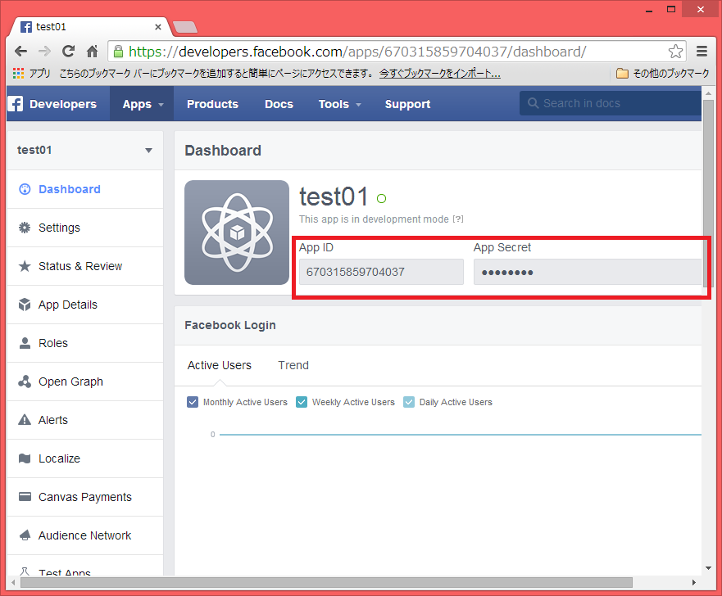Open Settings in the sidebar
The height and width of the screenshot is (596, 722).
(x=85, y=228)
